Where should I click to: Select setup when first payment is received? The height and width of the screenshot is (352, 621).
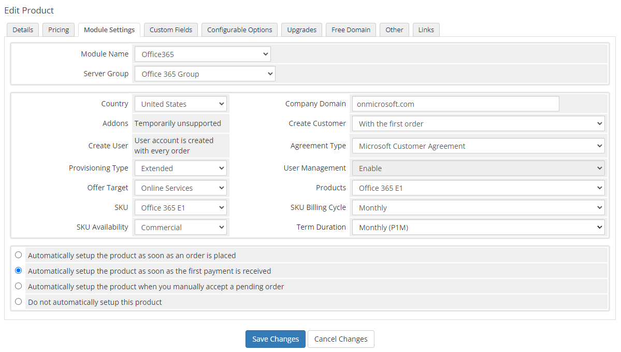(x=18, y=270)
